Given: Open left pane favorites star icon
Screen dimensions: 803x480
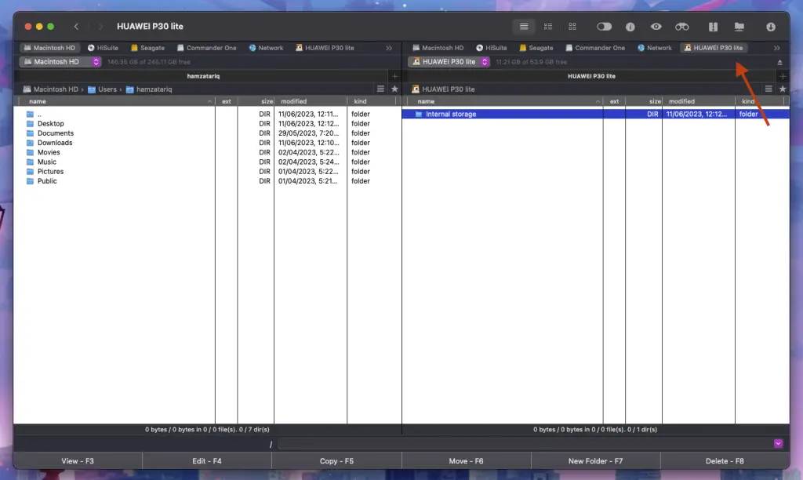Looking at the screenshot, I should click(394, 89).
